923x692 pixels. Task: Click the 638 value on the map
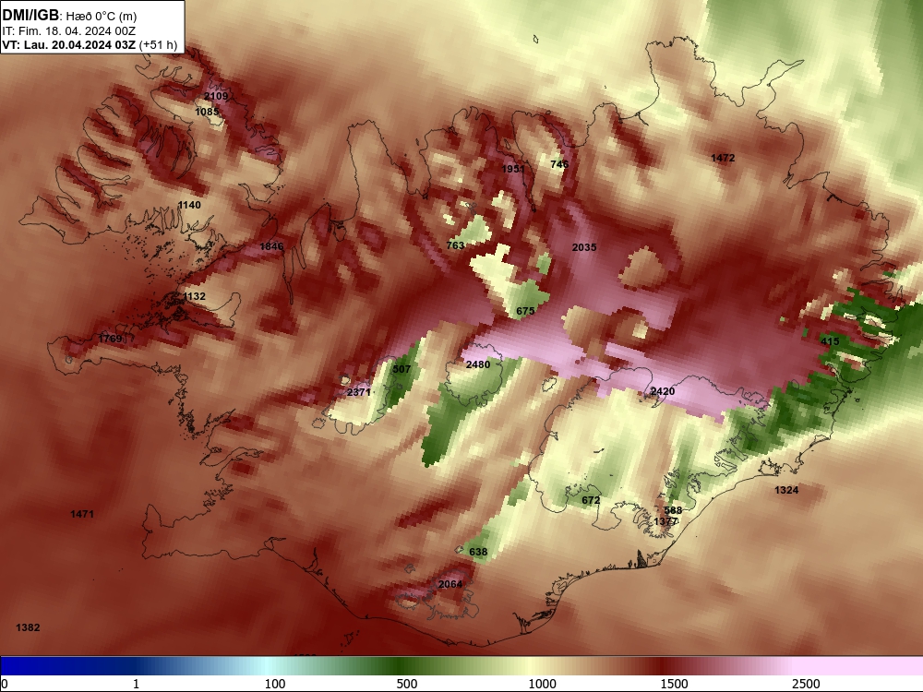pyautogui.click(x=478, y=552)
